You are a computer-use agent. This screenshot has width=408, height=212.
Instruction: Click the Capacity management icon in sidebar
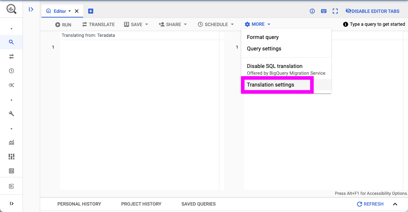pyautogui.click(x=11, y=157)
